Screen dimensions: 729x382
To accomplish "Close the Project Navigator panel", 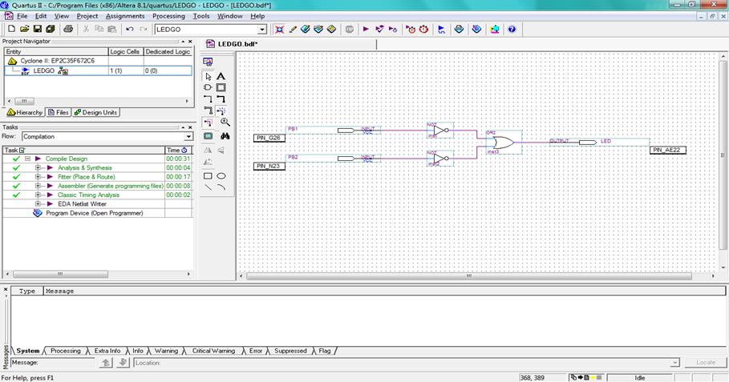I will pos(190,42).
